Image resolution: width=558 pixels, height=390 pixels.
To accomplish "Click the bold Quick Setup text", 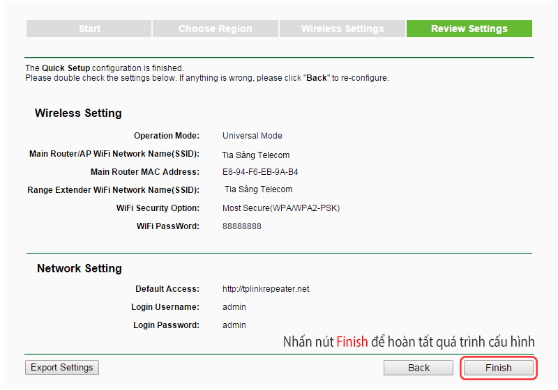I will coord(66,68).
